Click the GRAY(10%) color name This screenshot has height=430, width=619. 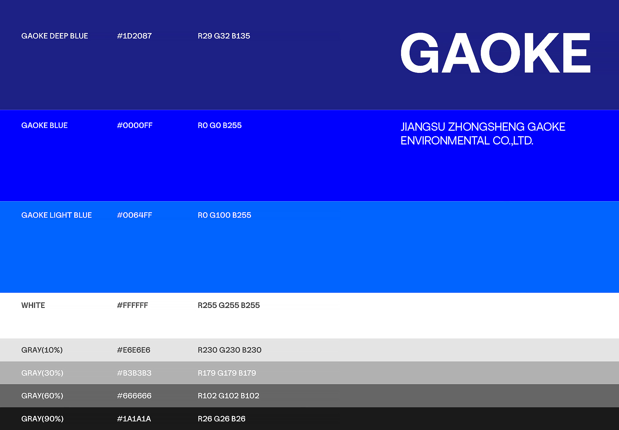(x=42, y=350)
